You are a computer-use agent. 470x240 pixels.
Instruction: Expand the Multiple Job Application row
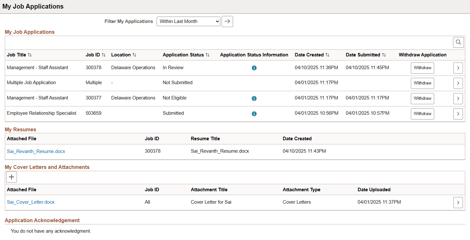(458, 83)
